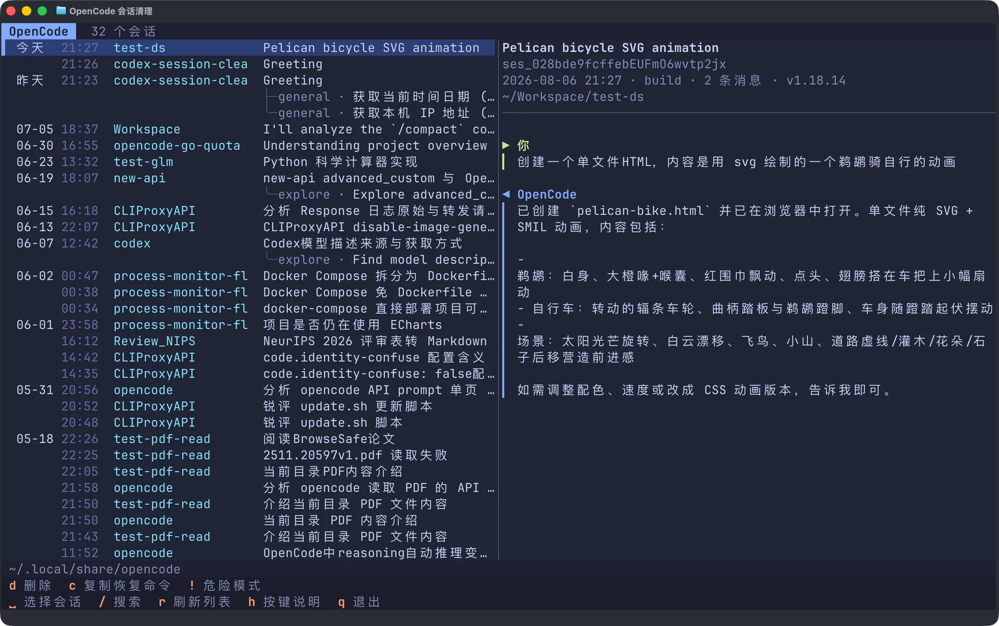The image size is (999, 626).
Task: Click the v1.18.14 version text
Action: pos(816,81)
